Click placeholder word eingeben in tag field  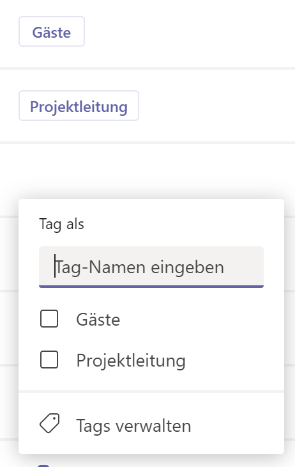187,267
